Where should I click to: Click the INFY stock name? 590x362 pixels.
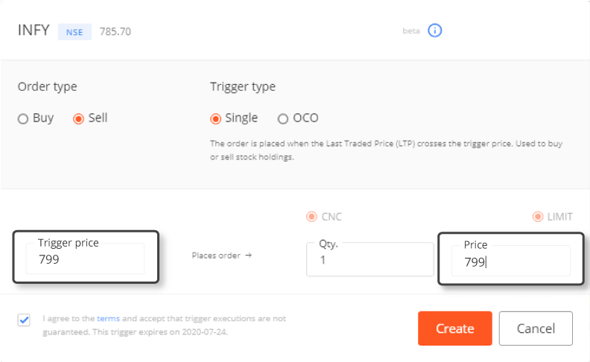(34, 30)
